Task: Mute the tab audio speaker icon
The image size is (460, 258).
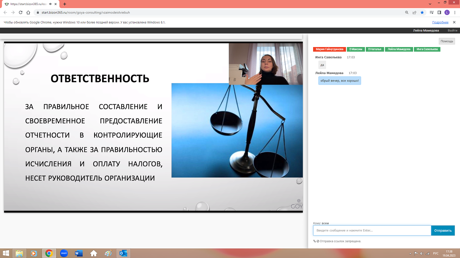Action: click(50, 4)
